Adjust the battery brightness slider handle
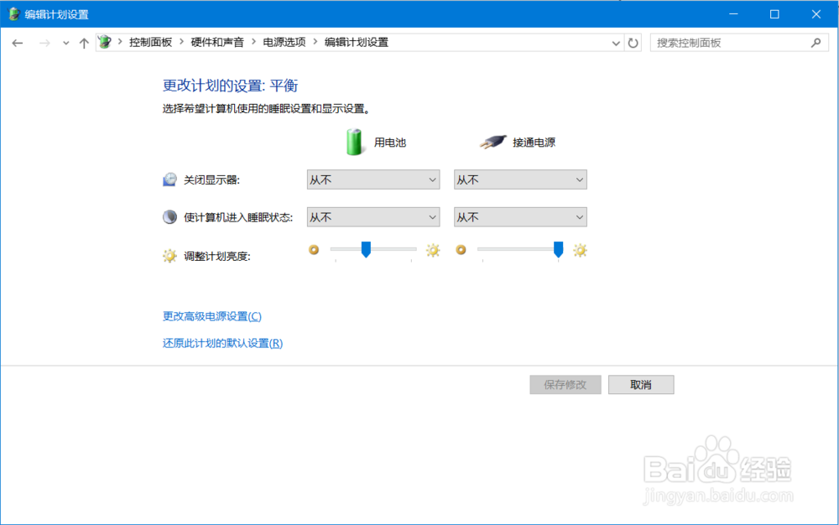This screenshot has width=839, height=525. pyautogui.click(x=367, y=250)
